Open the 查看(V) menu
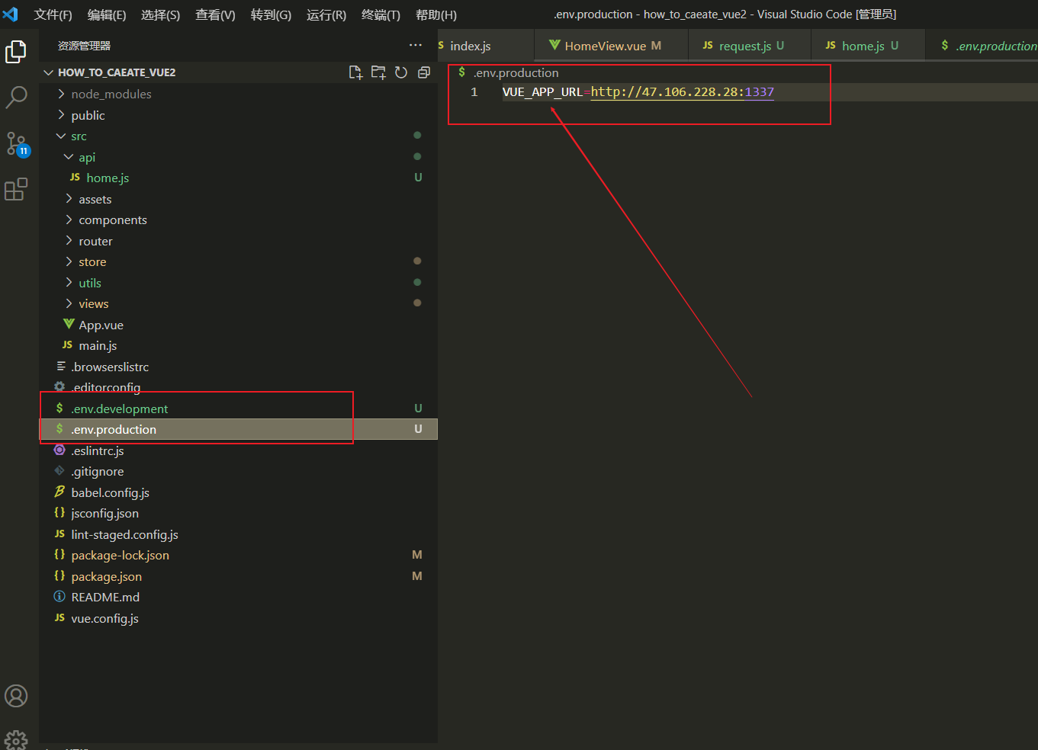This screenshot has height=750, width=1038. click(215, 14)
